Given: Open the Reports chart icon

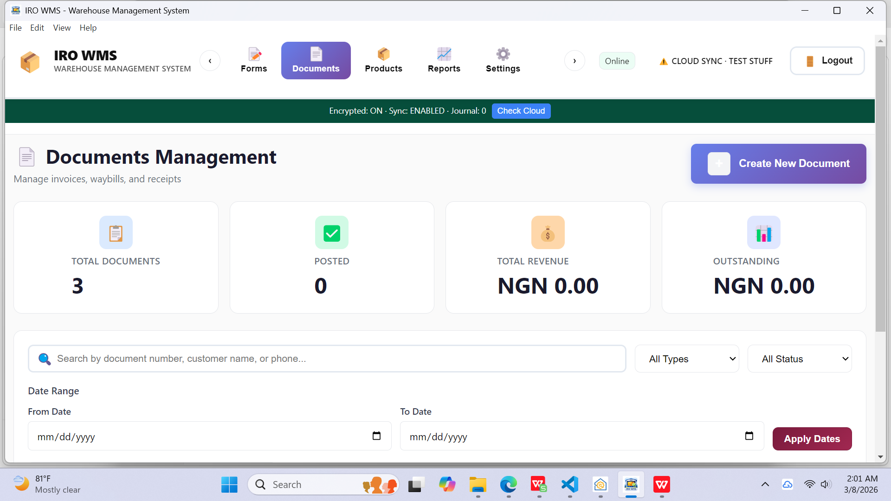Looking at the screenshot, I should click(x=444, y=54).
